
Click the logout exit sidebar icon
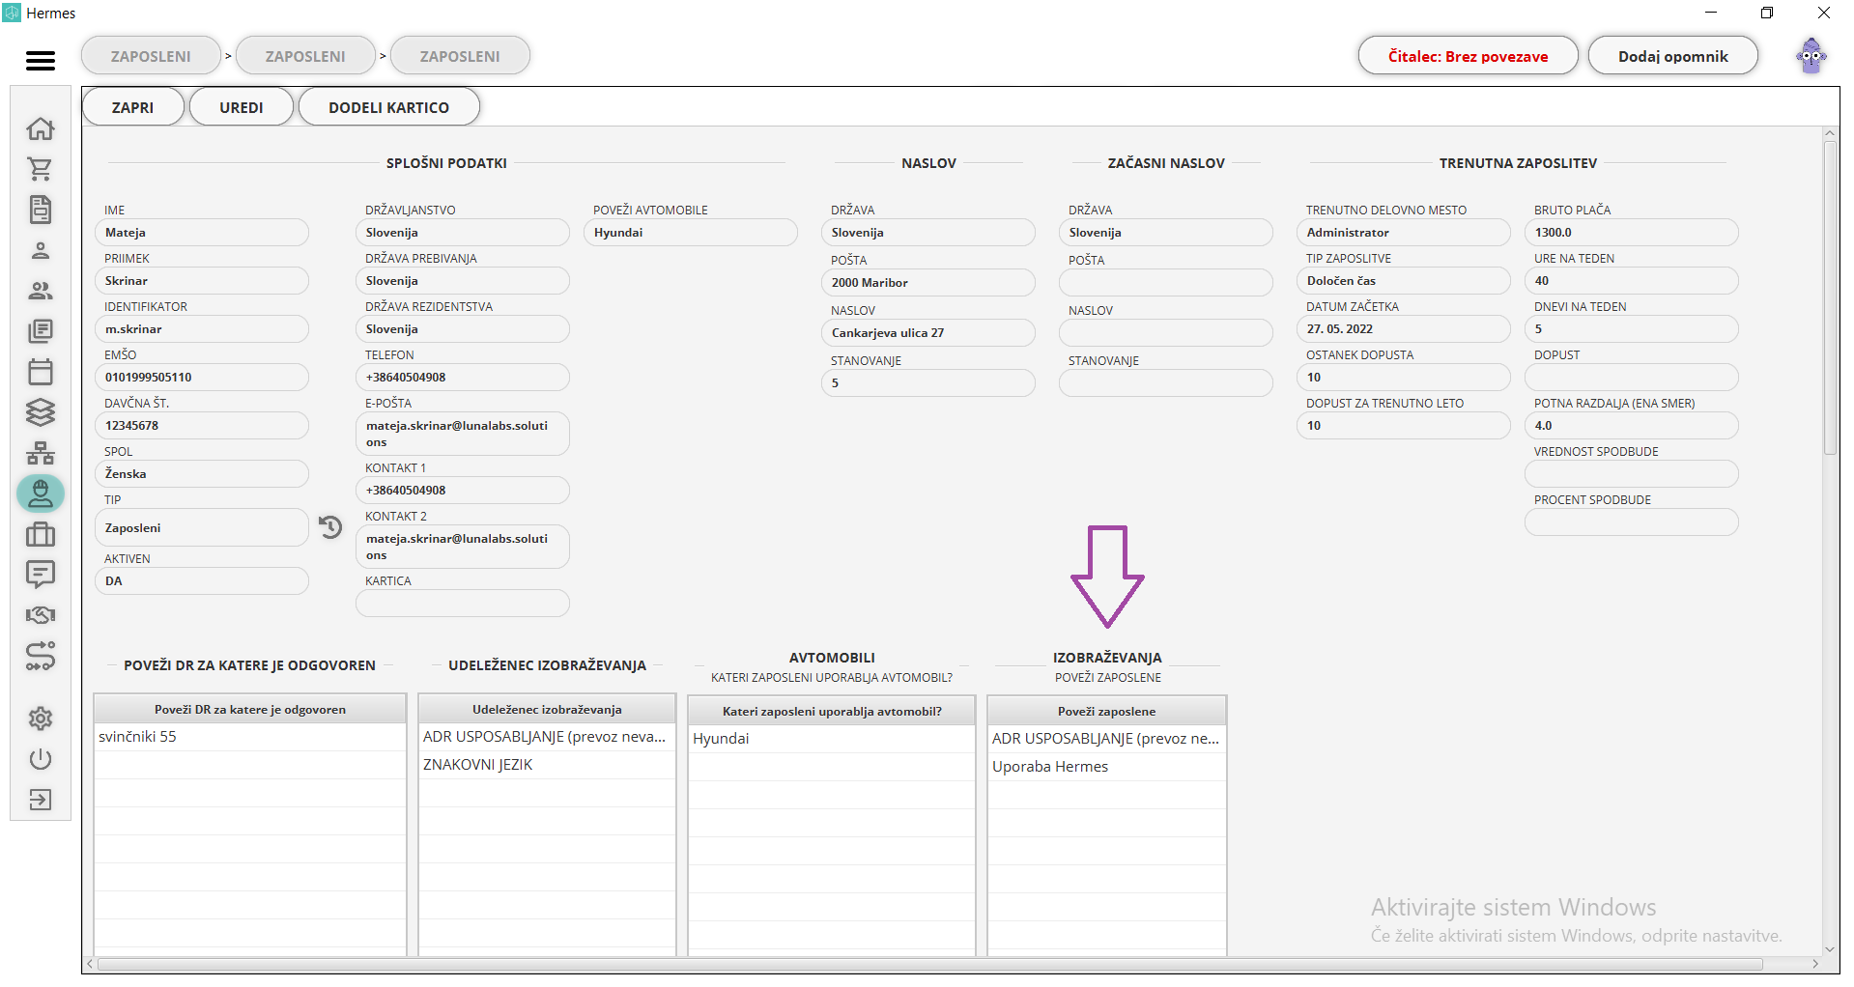(x=41, y=800)
